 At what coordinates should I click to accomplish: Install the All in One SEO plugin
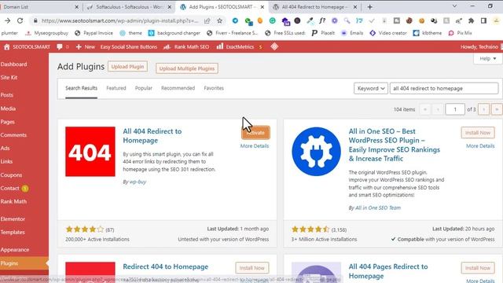point(478,133)
